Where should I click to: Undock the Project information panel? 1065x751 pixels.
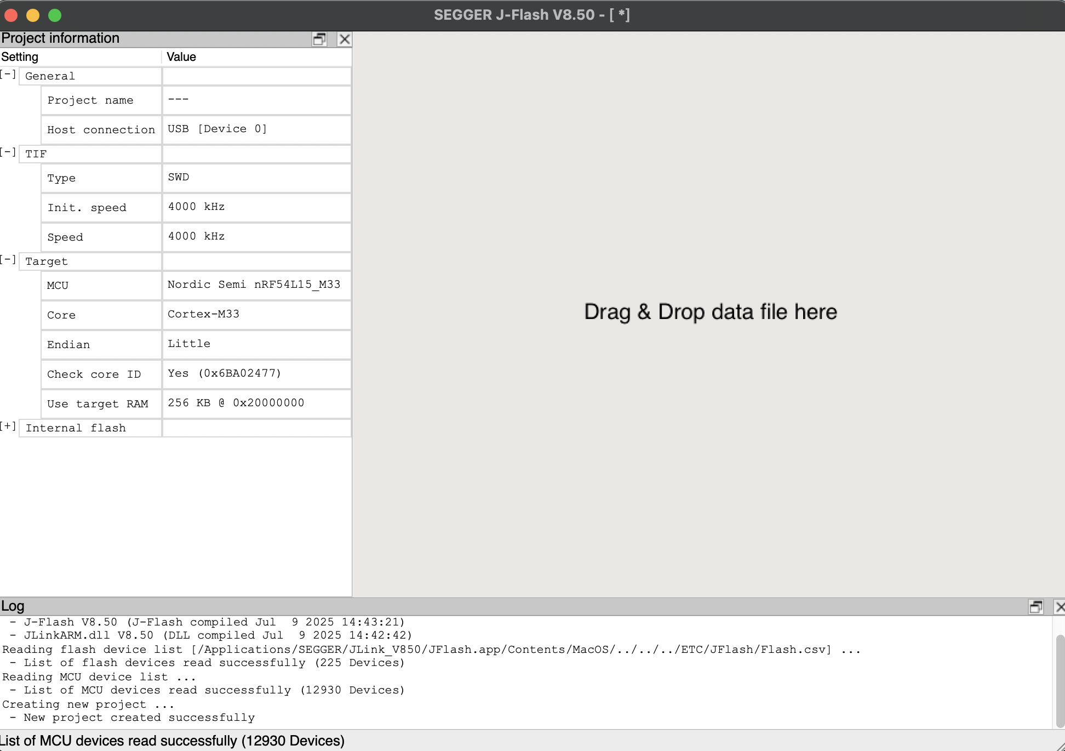(x=319, y=39)
